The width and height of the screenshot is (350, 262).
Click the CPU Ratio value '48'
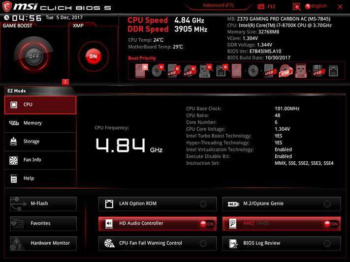[278, 116]
